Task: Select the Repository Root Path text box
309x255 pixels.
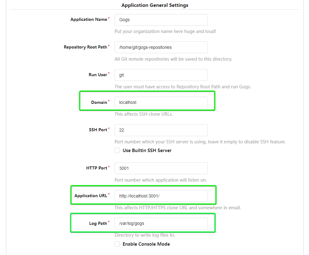Action: (x=161, y=47)
